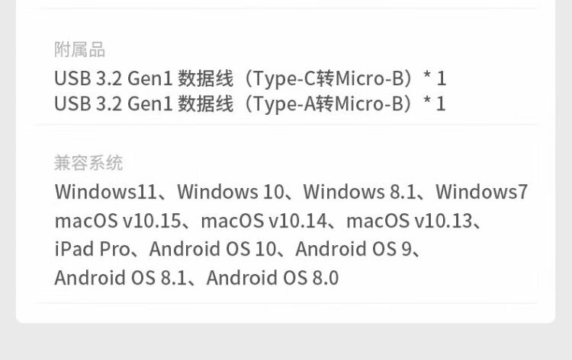Viewport: 572px width, 360px height.
Task: Click the Android OS 10 entry
Action: point(212,249)
